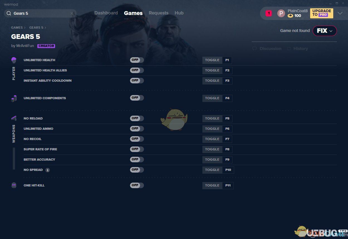348x239 pixels.
Task: Open the PlainCoat8 profile avatar
Action: (x=281, y=13)
